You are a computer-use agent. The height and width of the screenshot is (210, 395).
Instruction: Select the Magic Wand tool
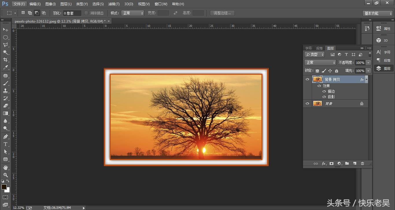(5, 52)
